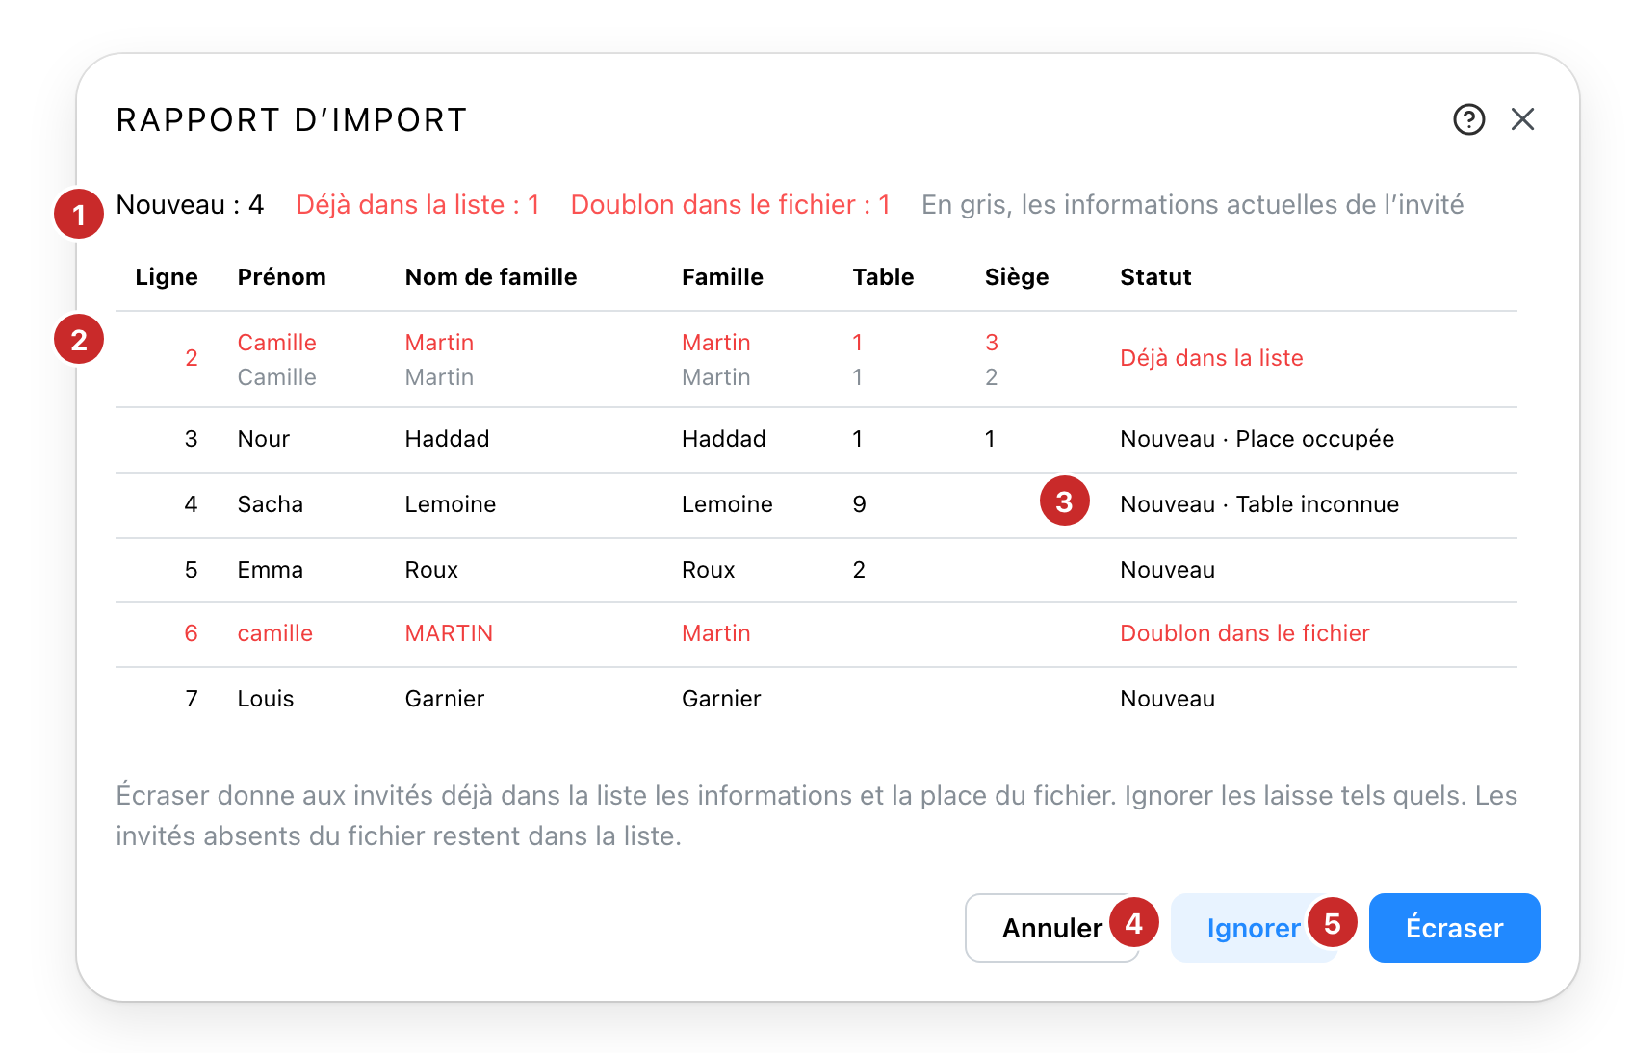Click the table number 9 cell

(859, 504)
